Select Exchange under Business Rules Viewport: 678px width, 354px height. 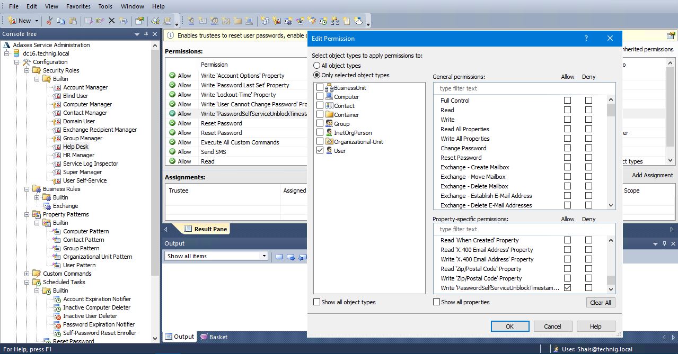(65, 206)
